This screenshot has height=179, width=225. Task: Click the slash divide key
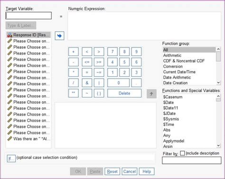(x=74, y=83)
